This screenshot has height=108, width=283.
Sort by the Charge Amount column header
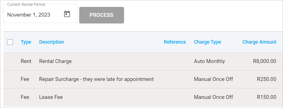[x=259, y=42]
